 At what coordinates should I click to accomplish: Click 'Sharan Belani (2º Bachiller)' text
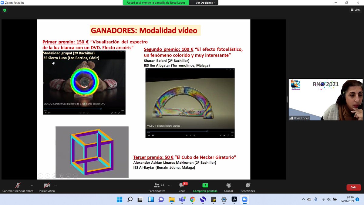[x=167, y=60]
